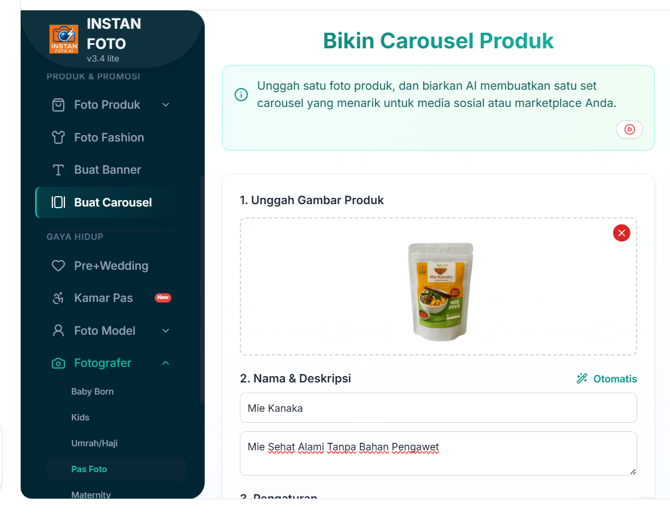Click the shirt icon for Foto Fashion
Image resolution: width=670 pixels, height=517 pixels.
[58, 137]
